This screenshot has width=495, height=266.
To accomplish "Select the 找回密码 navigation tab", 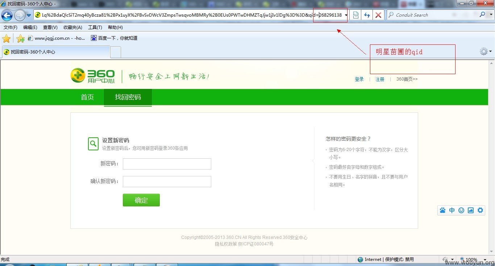I will tap(128, 97).
